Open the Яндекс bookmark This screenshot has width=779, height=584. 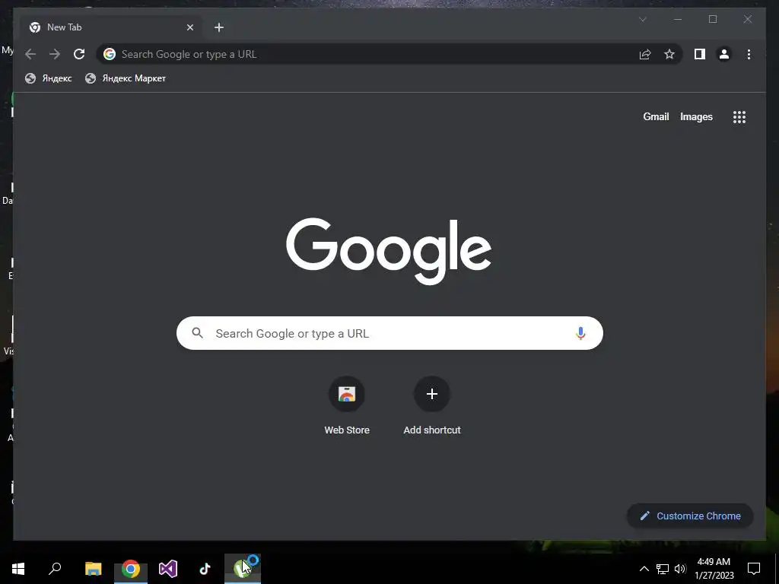[x=48, y=78]
